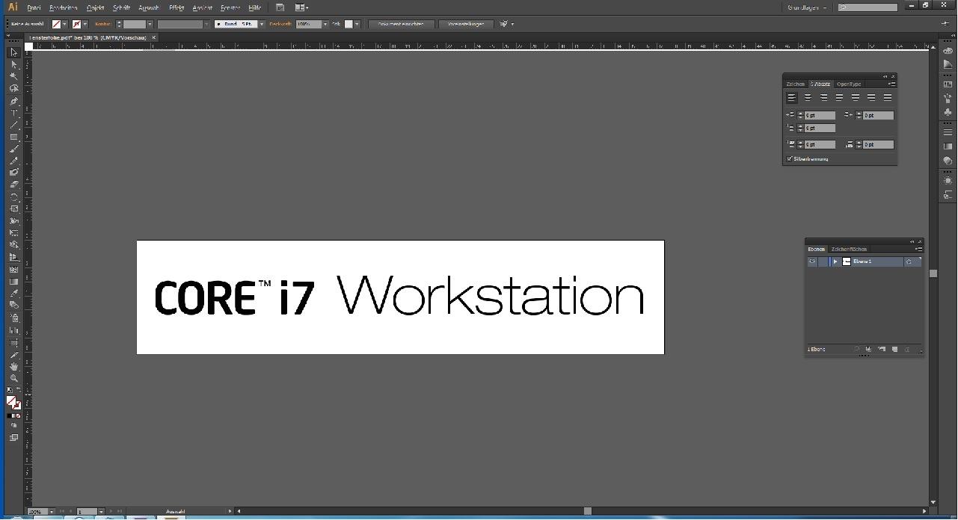Select the Column Graph tool

(13, 329)
